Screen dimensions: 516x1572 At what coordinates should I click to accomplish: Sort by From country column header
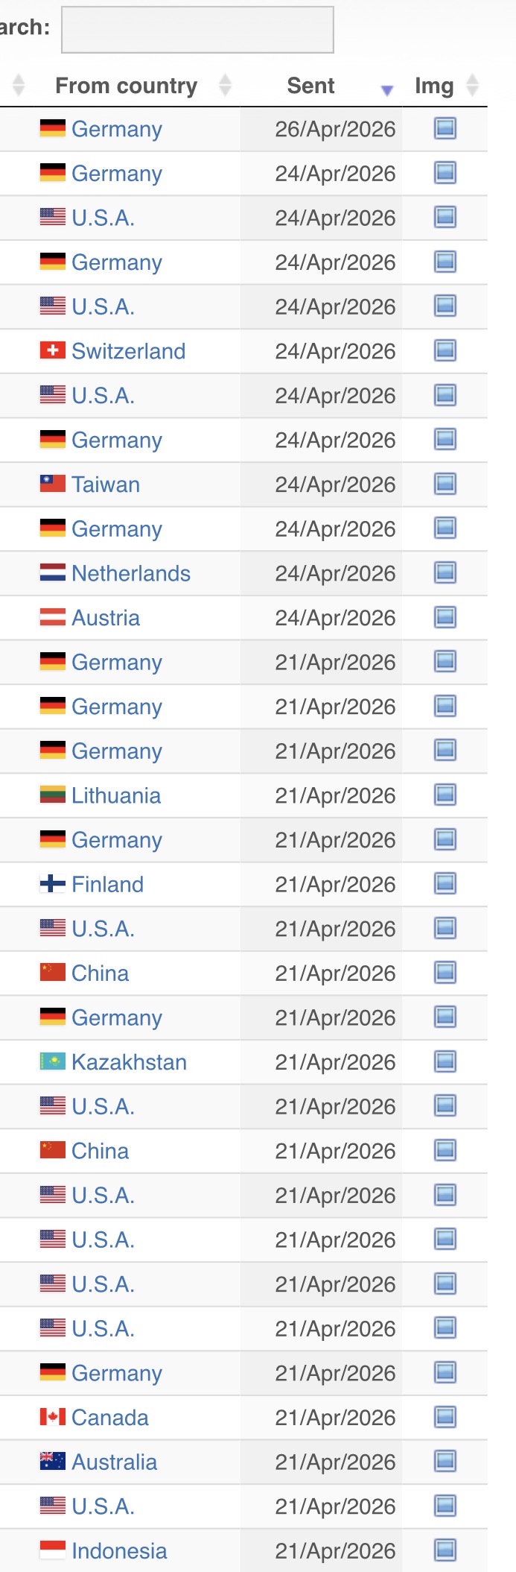127,86
